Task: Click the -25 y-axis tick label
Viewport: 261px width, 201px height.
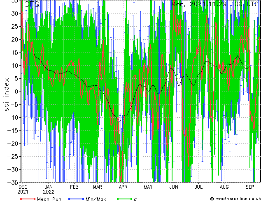Action: tap(13, 156)
